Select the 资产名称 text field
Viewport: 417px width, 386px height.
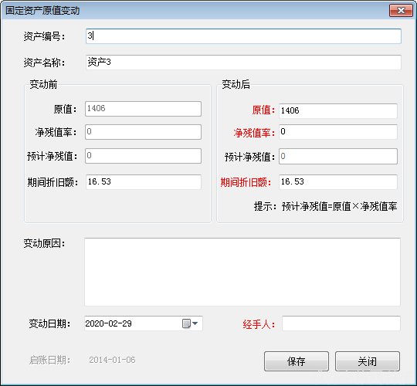[243, 63]
